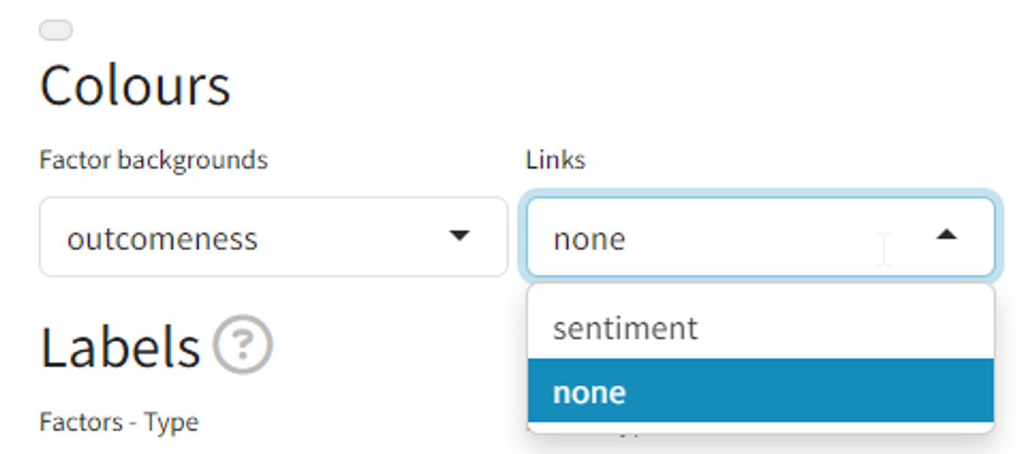Image resolution: width=1032 pixels, height=454 pixels.
Task: Click the "Colours" section heading
Action: (135, 85)
